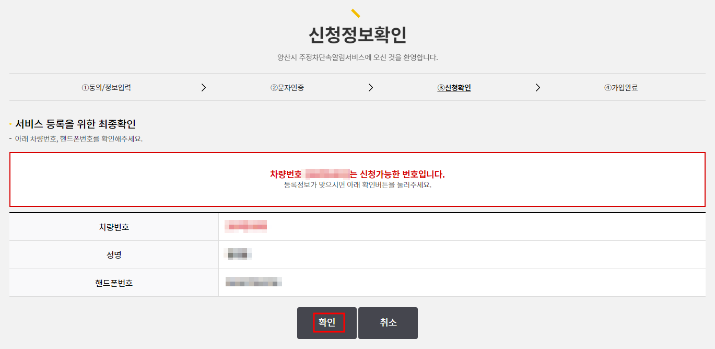This screenshot has width=715, height=349.
Task: Click the masked 핸드폰번호 value field
Action: (x=253, y=282)
